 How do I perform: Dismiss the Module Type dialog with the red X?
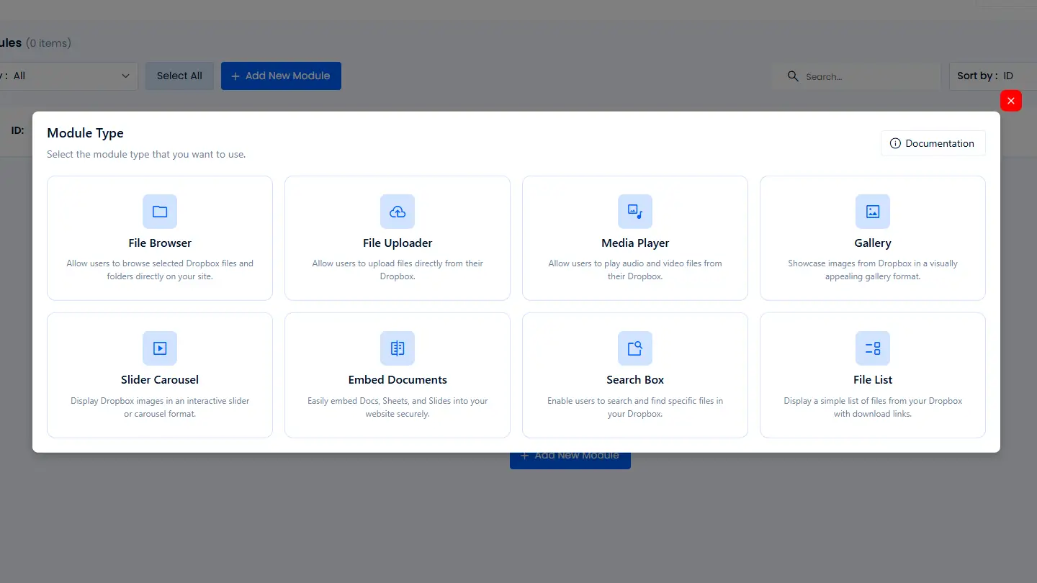pos(1010,101)
